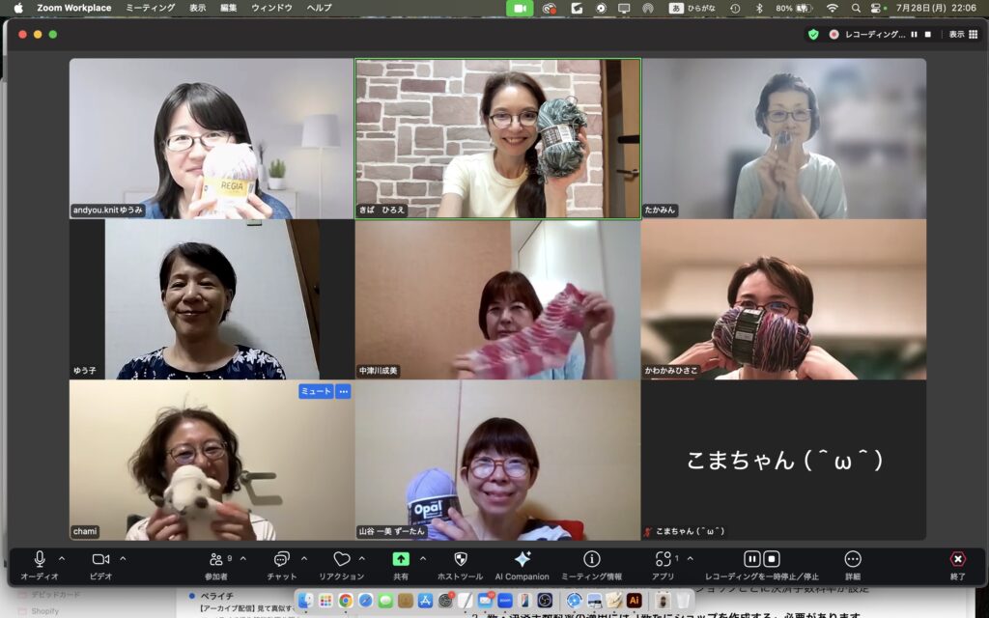Pause the recording in the bottom toolbar
The width and height of the screenshot is (989, 618).
pos(751,559)
